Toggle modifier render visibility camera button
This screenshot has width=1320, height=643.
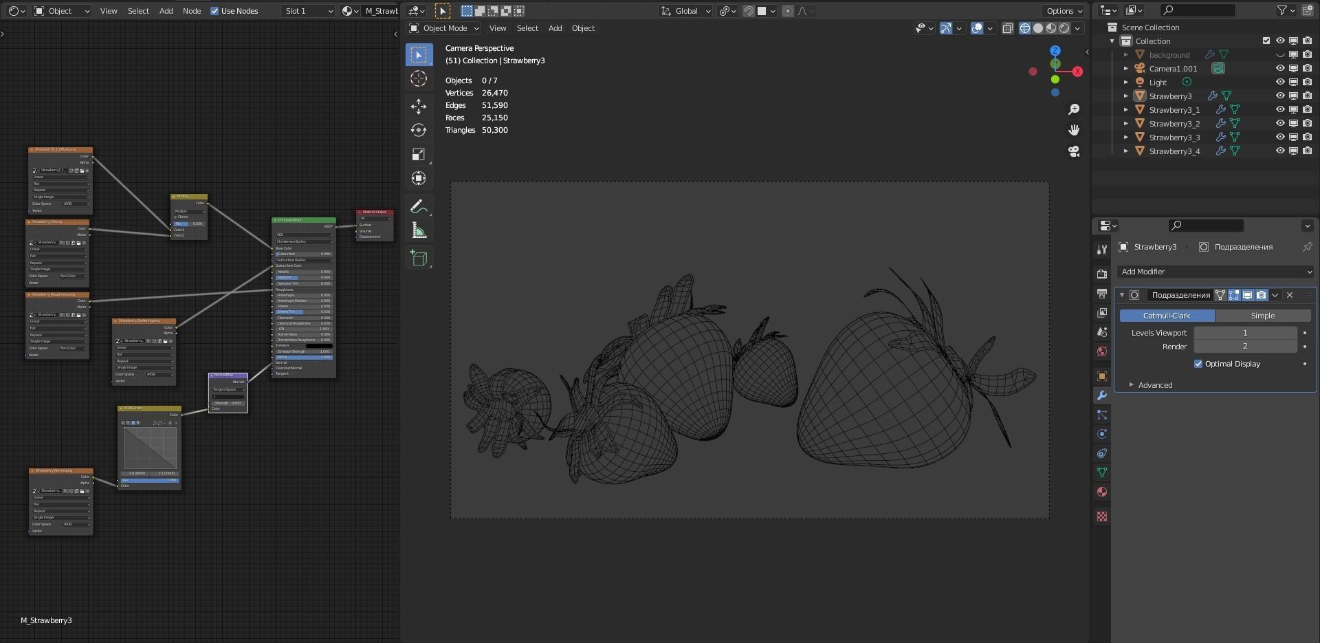click(x=1261, y=295)
